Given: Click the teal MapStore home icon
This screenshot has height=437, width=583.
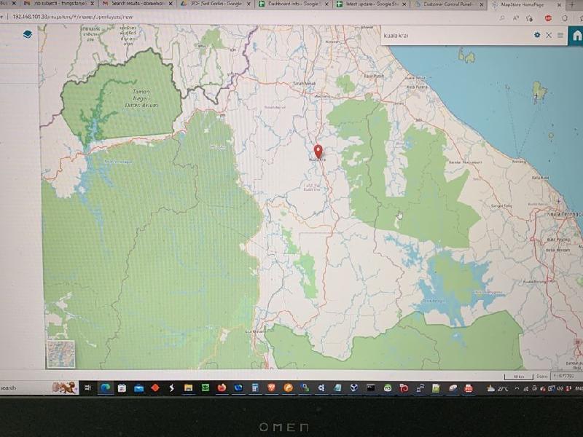Looking at the screenshot, I should pyautogui.click(x=577, y=33).
